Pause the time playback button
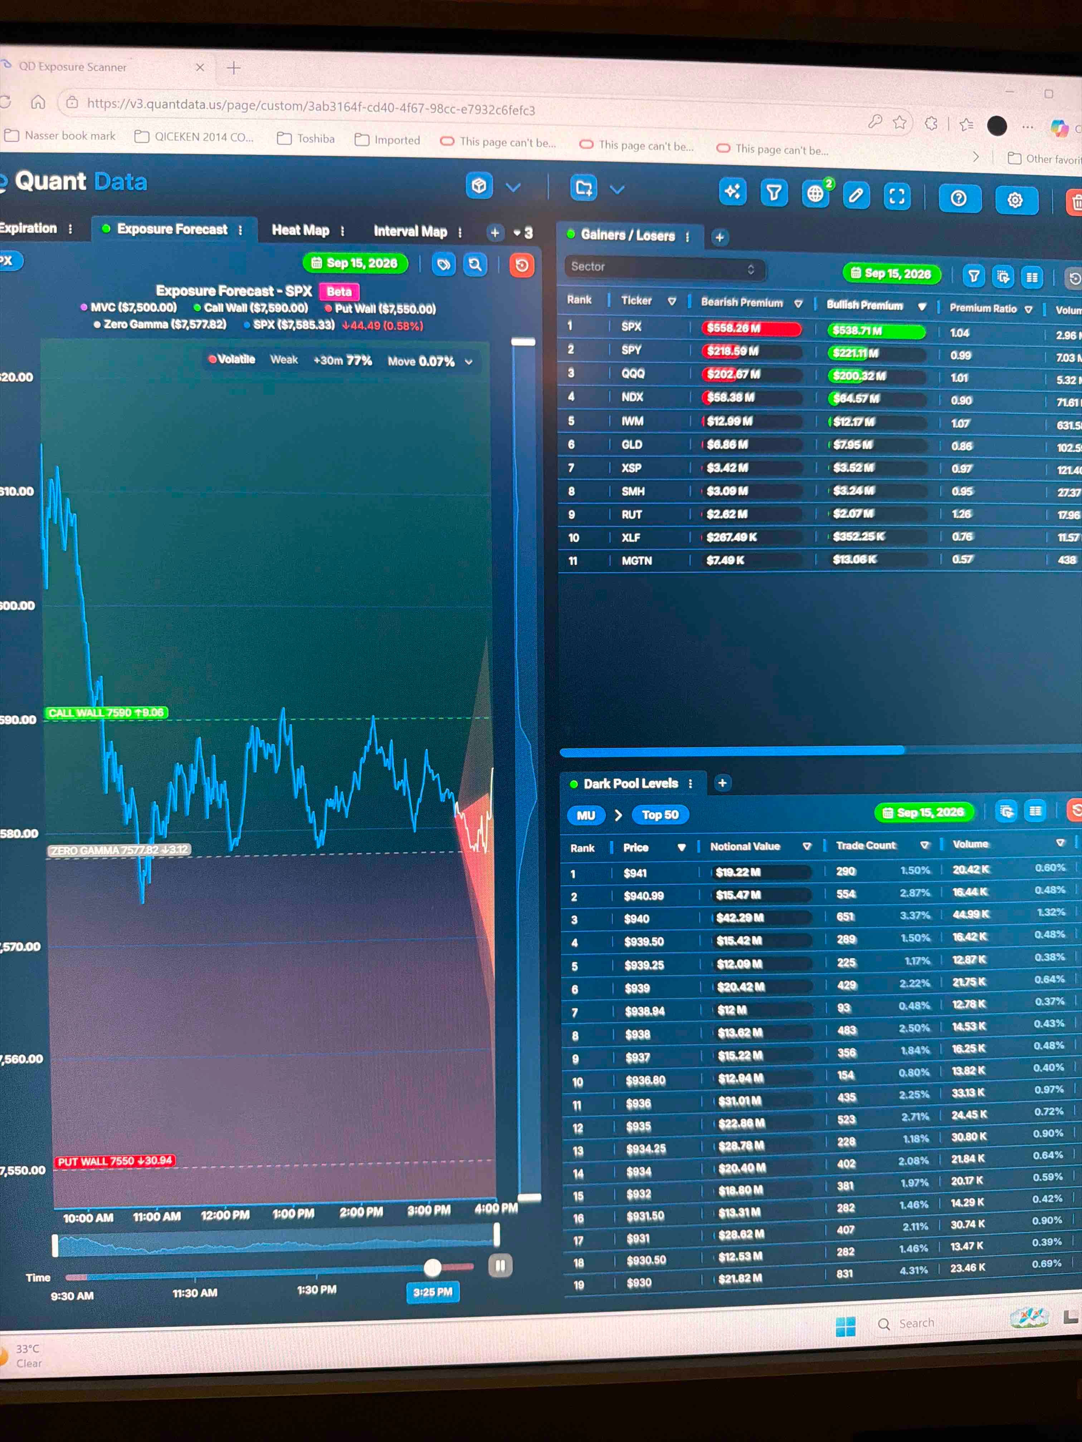Screen dimensions: 1082x1442 pos(500,1265)
